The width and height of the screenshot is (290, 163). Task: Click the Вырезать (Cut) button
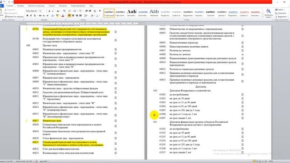[x=10, y=10]
